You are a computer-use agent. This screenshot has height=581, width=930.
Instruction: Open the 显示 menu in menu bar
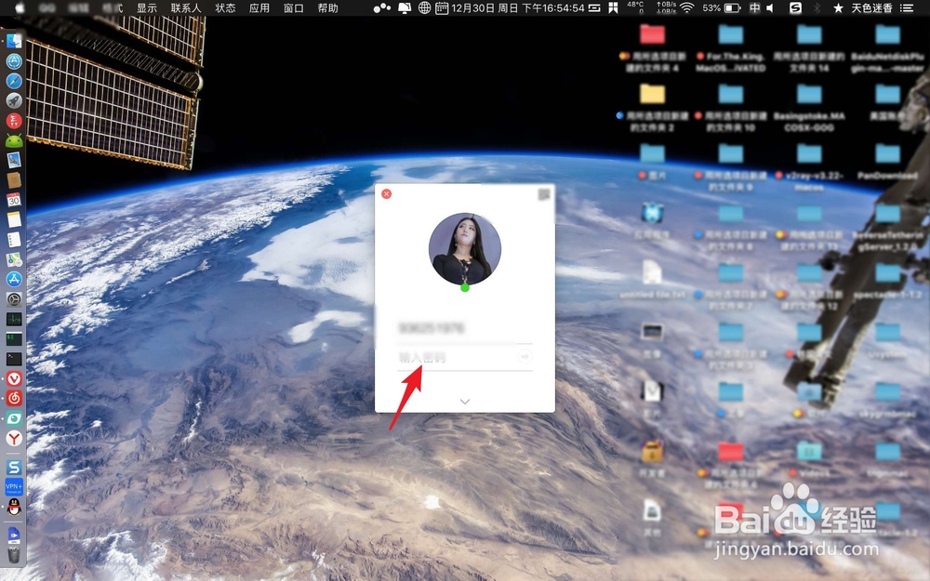pos(147,7)
